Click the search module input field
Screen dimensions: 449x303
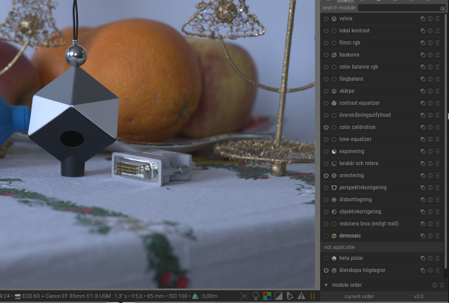coord(398,8)
